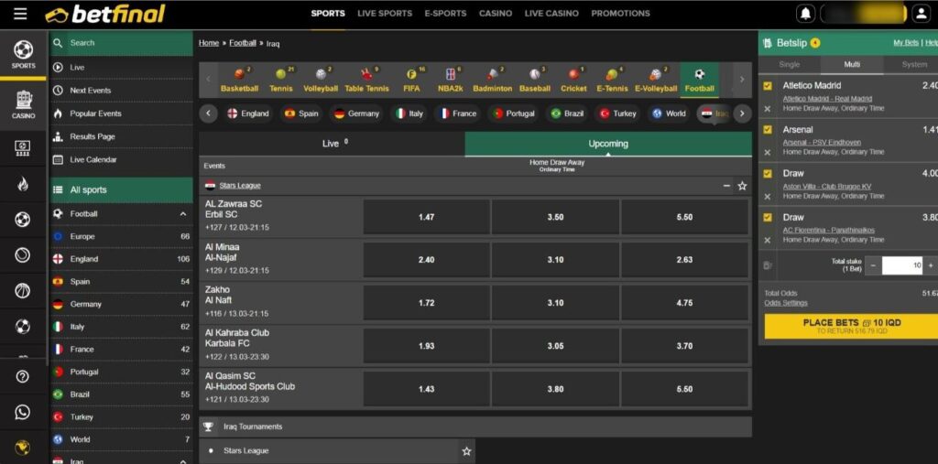The width and height of the screenshot is (938, 464).
Task: Open WhatsApp support icon
Action: point(23,413)
